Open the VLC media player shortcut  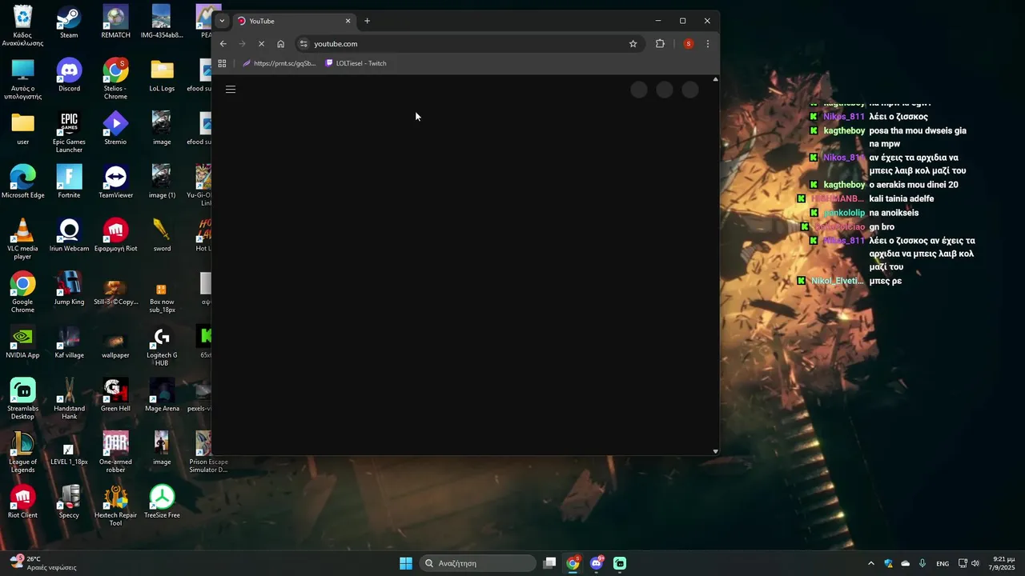pos(22,239)
